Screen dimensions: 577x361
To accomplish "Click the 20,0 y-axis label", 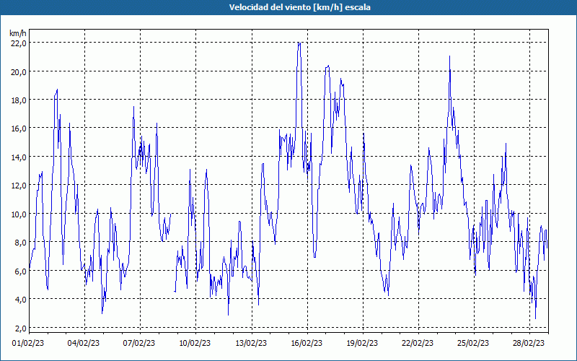I will 19,71.
